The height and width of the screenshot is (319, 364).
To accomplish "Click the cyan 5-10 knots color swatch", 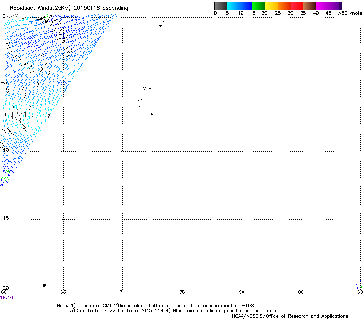I will click(x=233, y=6).
